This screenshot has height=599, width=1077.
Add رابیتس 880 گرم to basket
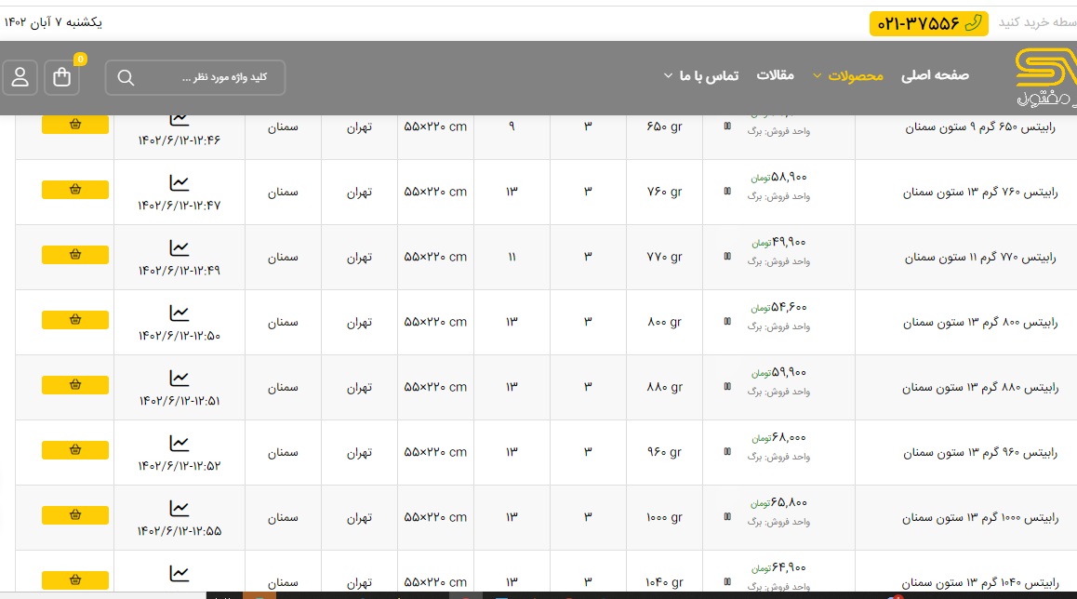coord(75,385)
